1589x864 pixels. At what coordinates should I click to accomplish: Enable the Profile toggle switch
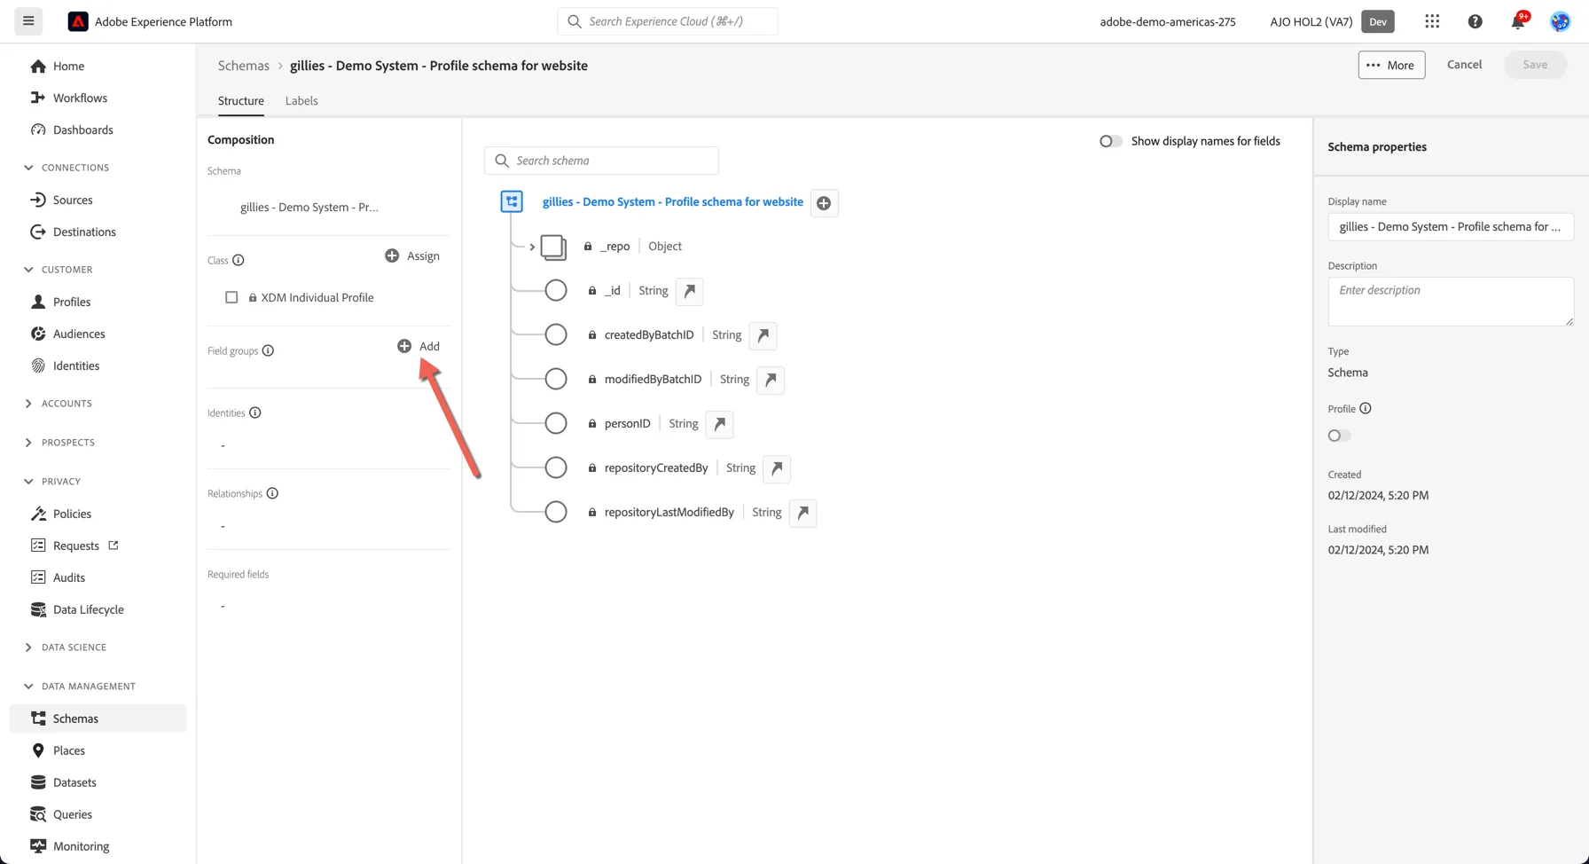[x=1339, y=436]
